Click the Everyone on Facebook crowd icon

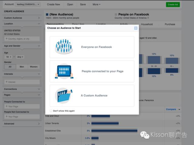click(64, 47)
